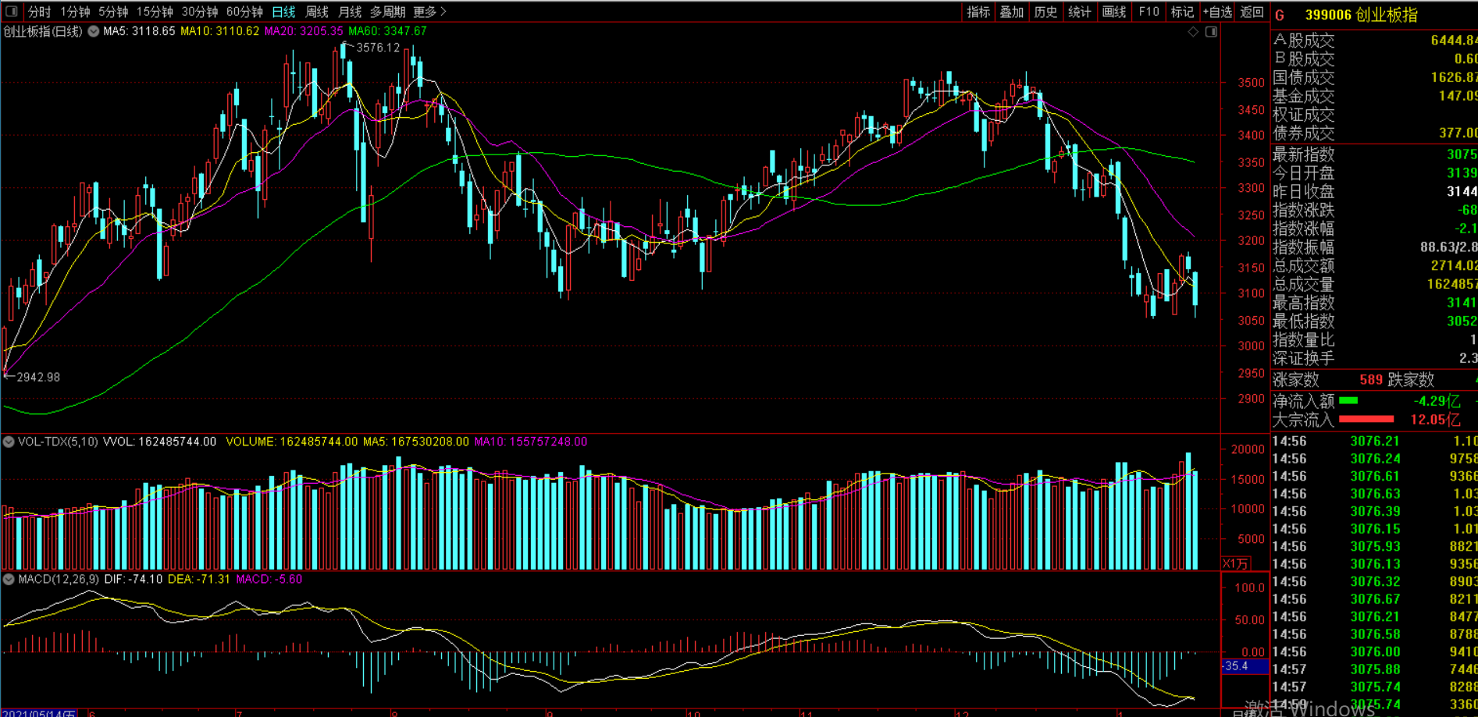Screen dimensions: 1478x717
Task: Select the 多周期 multi-period view
Action: point(387,12)
